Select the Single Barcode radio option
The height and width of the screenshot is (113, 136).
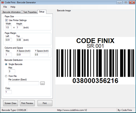tap(6, 64)
